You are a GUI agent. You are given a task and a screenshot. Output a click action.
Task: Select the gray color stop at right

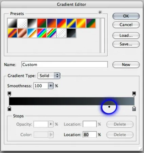click(x=134, y=108)
